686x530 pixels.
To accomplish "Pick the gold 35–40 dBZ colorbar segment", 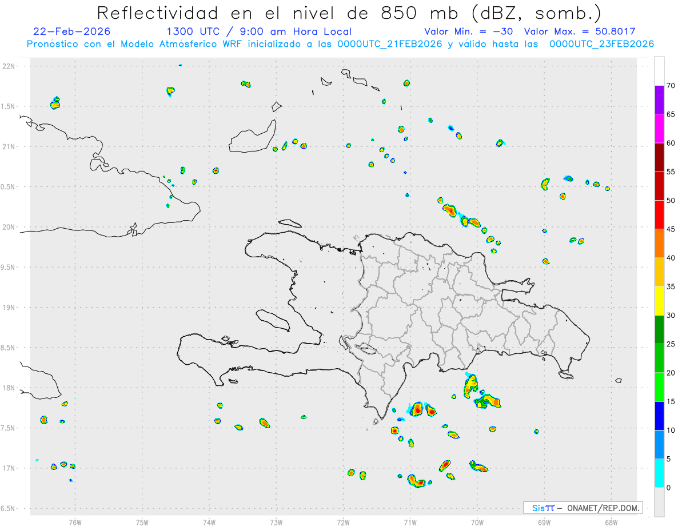I will (659, 272).
